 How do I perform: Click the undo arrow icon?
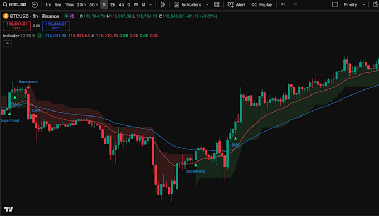pos(283,4)
